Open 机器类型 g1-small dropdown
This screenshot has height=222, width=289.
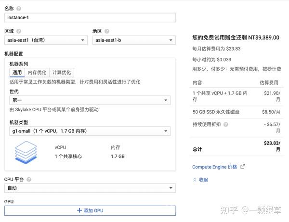[x=90, y=131]
